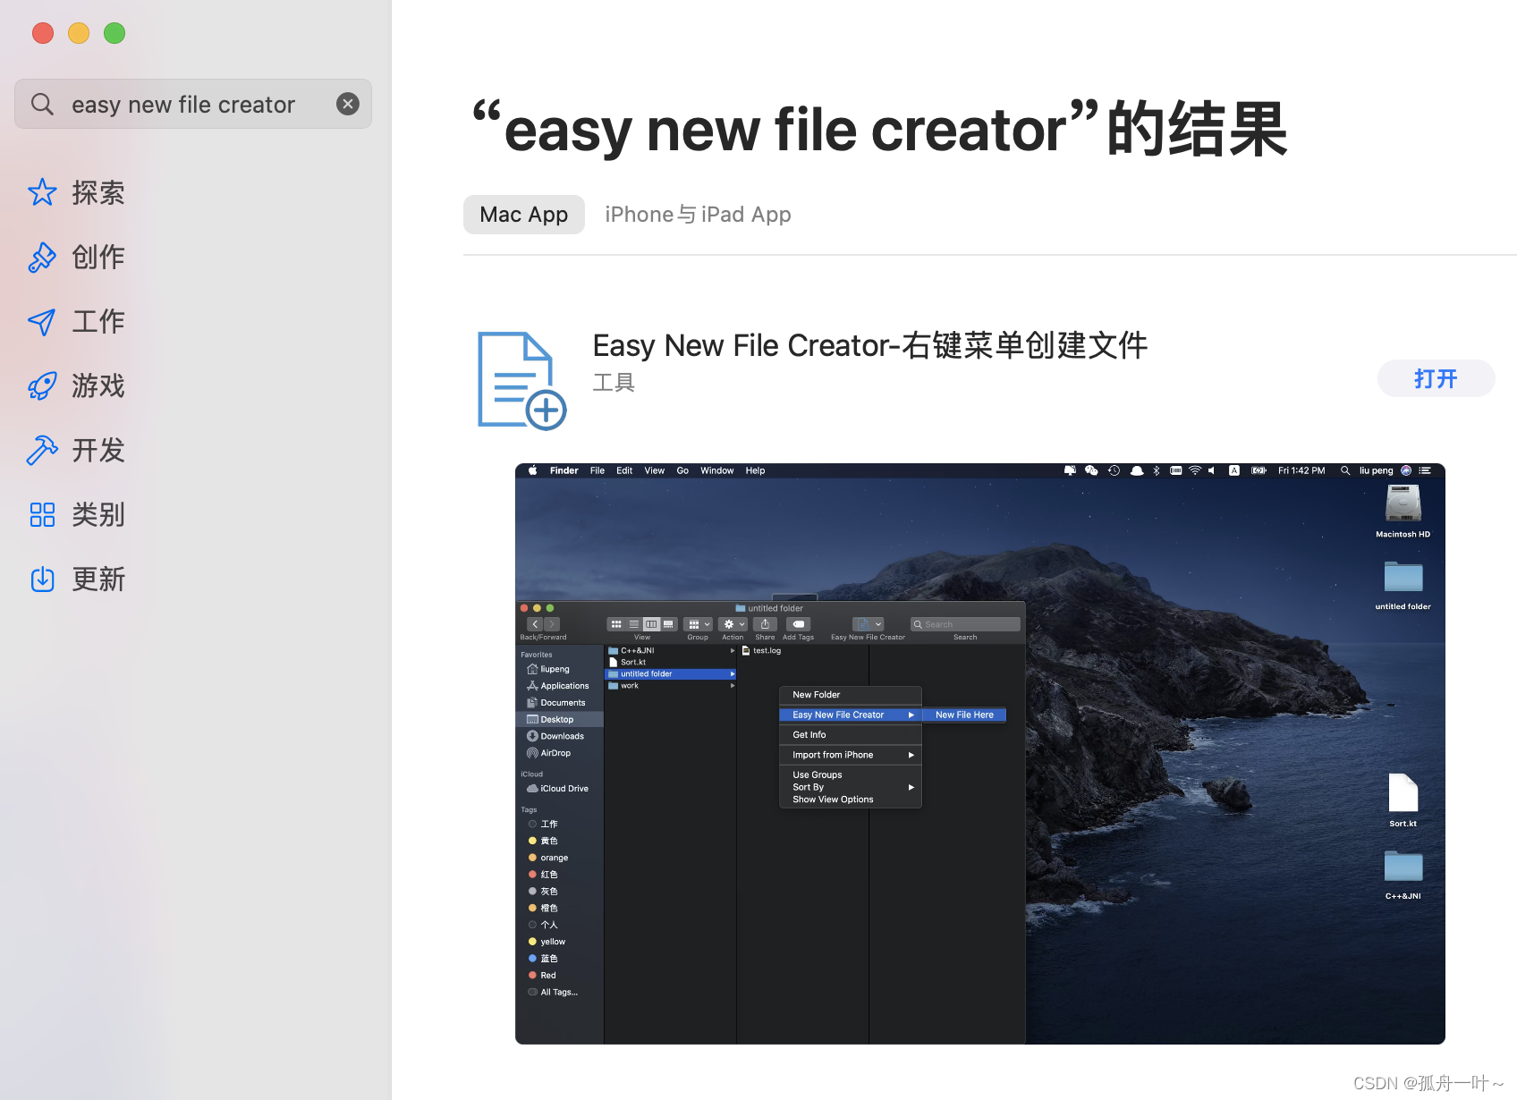Click the Apple logo in the preview's menu bar
1517x1100 pixels.
[532, 470]
